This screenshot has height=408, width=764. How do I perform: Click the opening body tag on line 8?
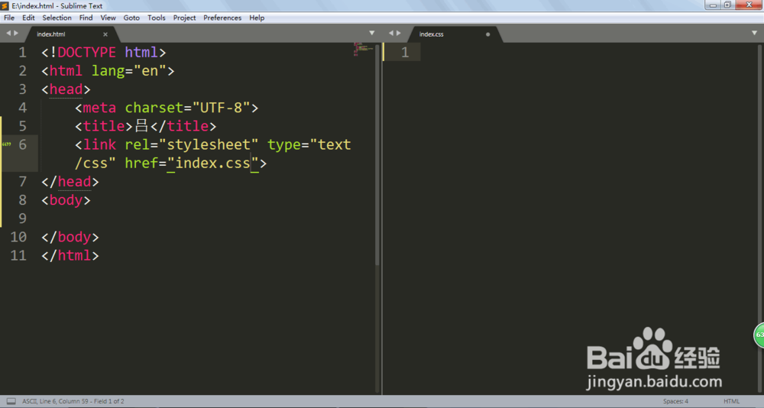66,200
